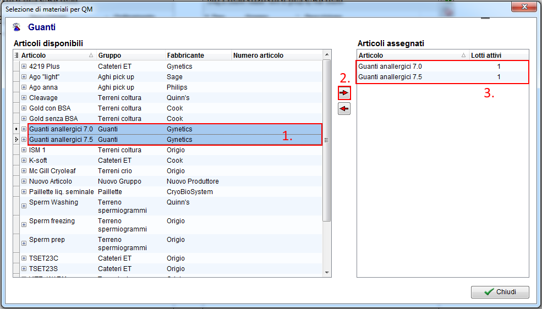
Task: Select the Paillette liq. seminale article
Action: coord(61,192)
